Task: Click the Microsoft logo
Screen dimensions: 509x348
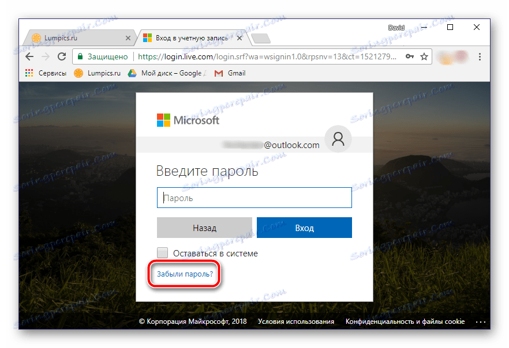Action: [188, 120]
